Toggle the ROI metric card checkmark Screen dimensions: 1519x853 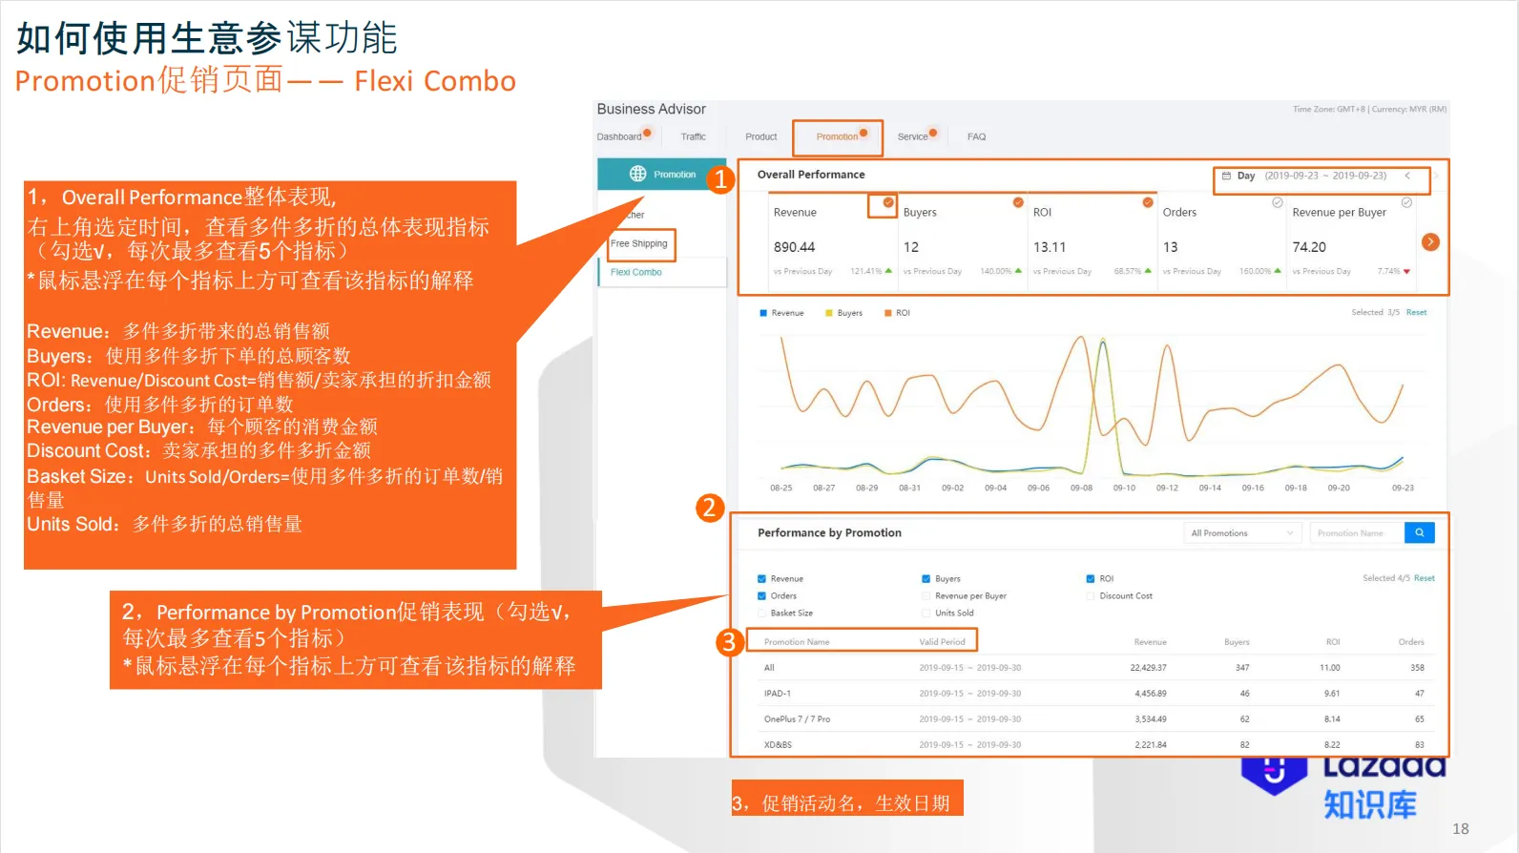click(1148, 202)
